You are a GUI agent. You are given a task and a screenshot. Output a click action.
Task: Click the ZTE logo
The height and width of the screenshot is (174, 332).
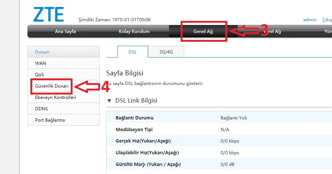pyautogui.click(x=48, y=14)
